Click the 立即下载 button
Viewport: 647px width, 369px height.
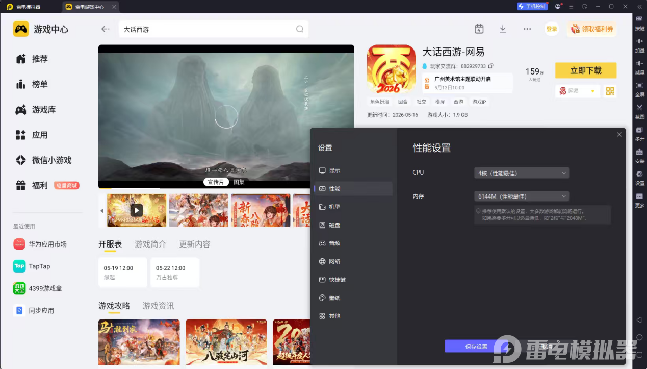(x=586, y=70)
